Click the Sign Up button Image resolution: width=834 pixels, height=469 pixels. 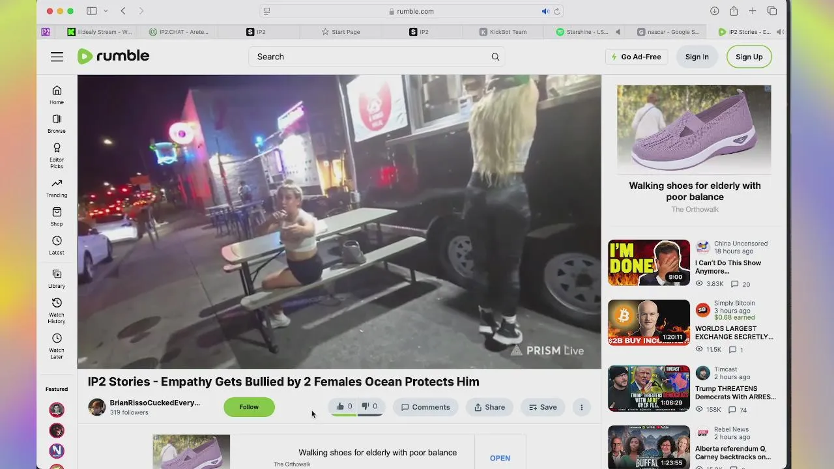click(x=749, y=57)
